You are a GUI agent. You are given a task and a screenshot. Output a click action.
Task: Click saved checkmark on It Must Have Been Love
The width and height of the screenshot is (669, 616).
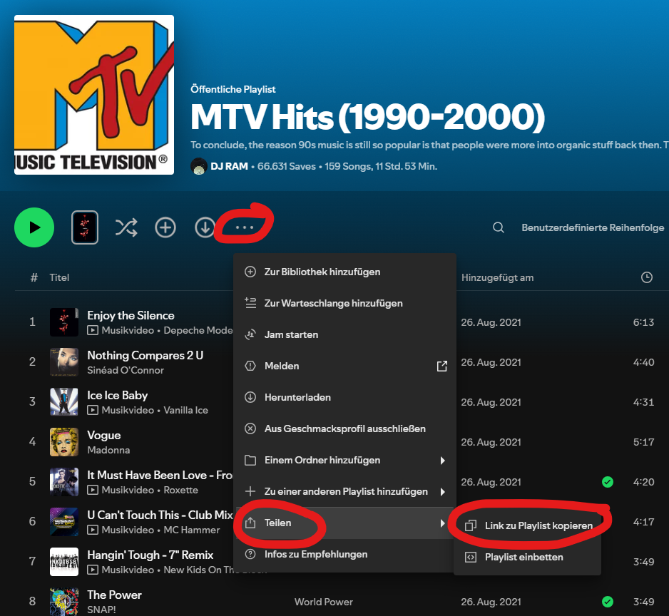click(608, 482)
